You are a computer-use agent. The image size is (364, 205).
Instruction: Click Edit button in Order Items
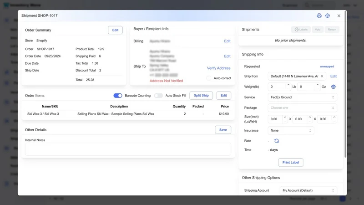[223, 96]
